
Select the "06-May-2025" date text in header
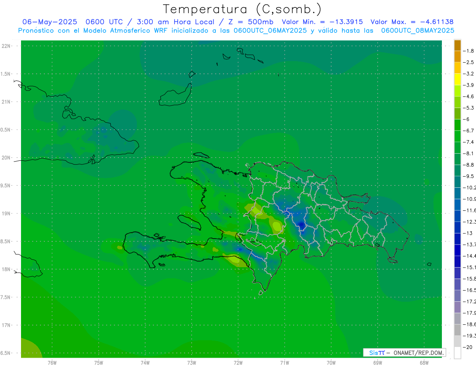pyautogui.click(x=50, y=22)
